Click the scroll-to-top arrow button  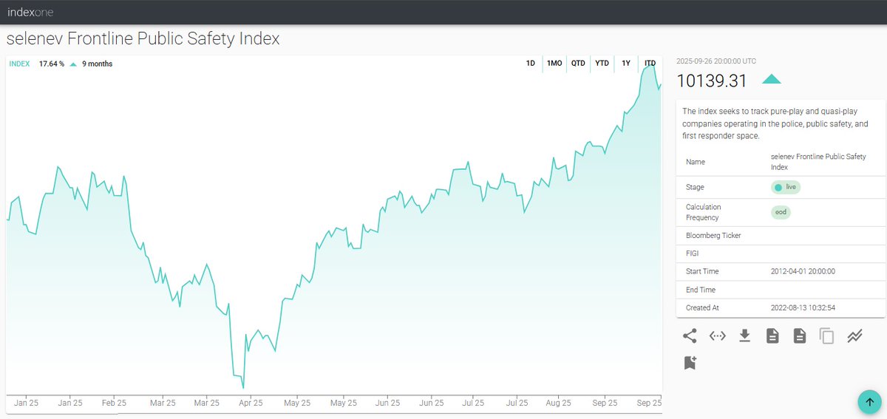point(869,402)
